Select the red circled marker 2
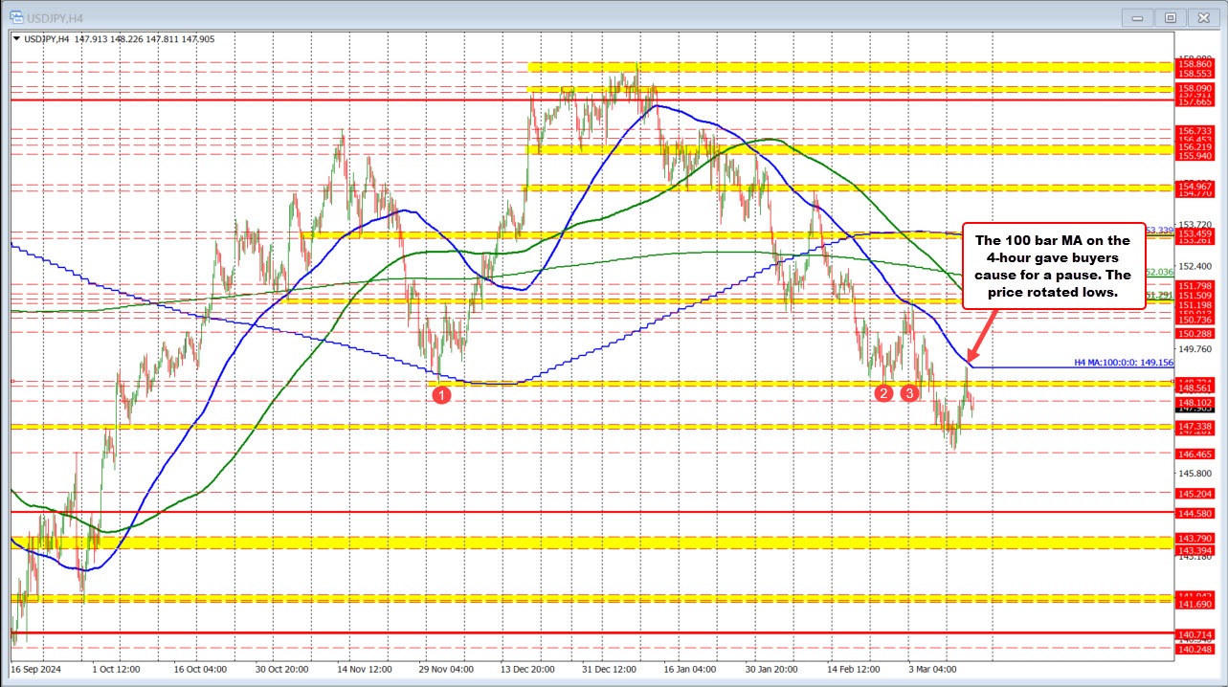Image resolution: width=1228 pixels, height=687 pixels. tap(882, 392)
